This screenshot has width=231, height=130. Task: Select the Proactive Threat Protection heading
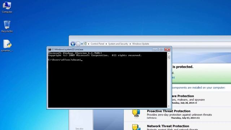[169, 111]
